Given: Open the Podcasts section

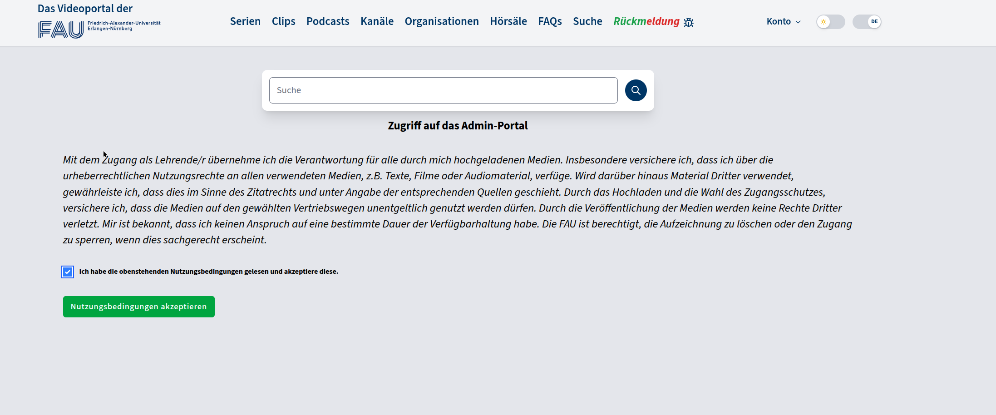Looking at the screenshot, I should 328,21.
